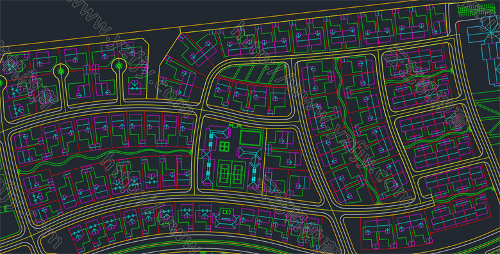Click the green four-circle square symbol
Viewport: 500px width, 254px height.
(x=224, y=147)
